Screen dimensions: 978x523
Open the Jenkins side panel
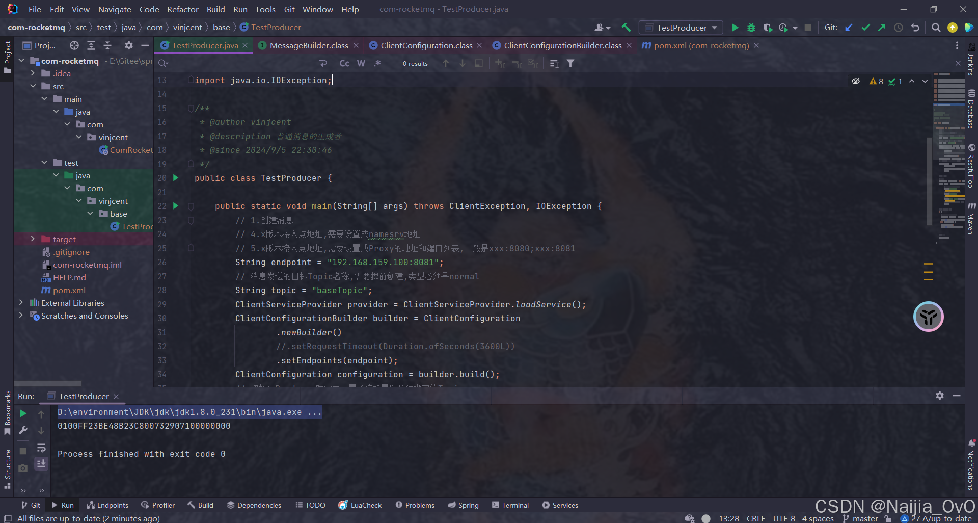(x=971, y=59)
